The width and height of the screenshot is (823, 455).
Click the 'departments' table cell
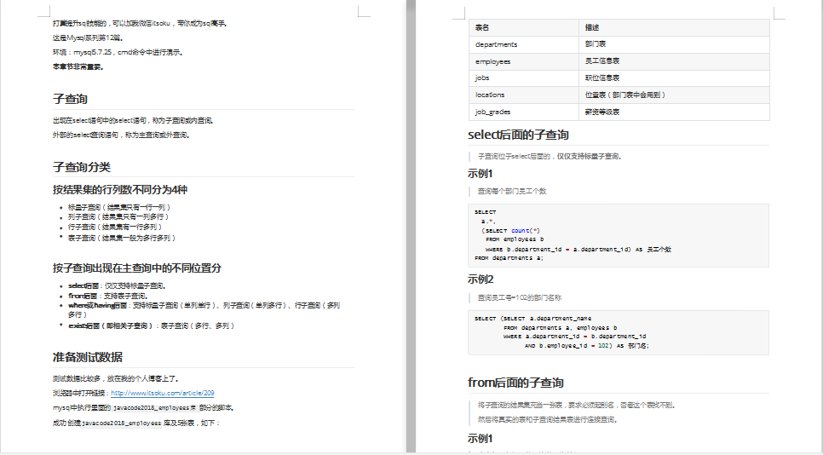tap(524, 44)
